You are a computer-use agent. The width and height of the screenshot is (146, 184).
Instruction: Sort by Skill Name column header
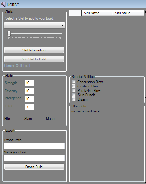97,13
